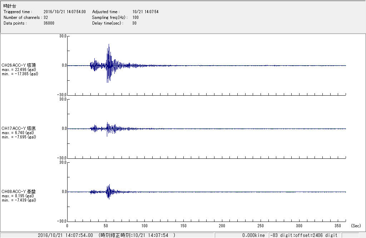This screenshot has height=238, width=366.
Task: Click the digit offset=2406 status bar field
Action: (x=304, y=235)
